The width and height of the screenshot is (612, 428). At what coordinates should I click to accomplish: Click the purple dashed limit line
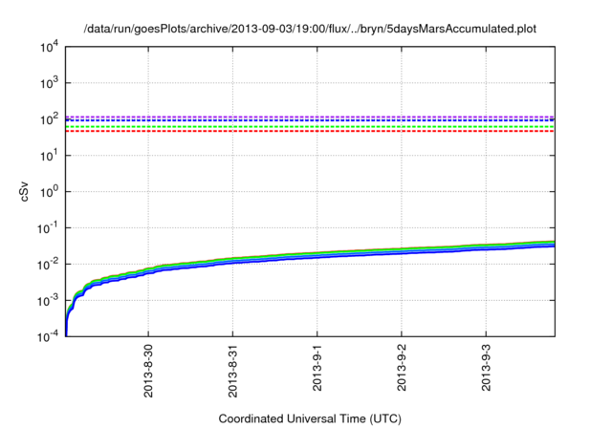coord(310,117)
